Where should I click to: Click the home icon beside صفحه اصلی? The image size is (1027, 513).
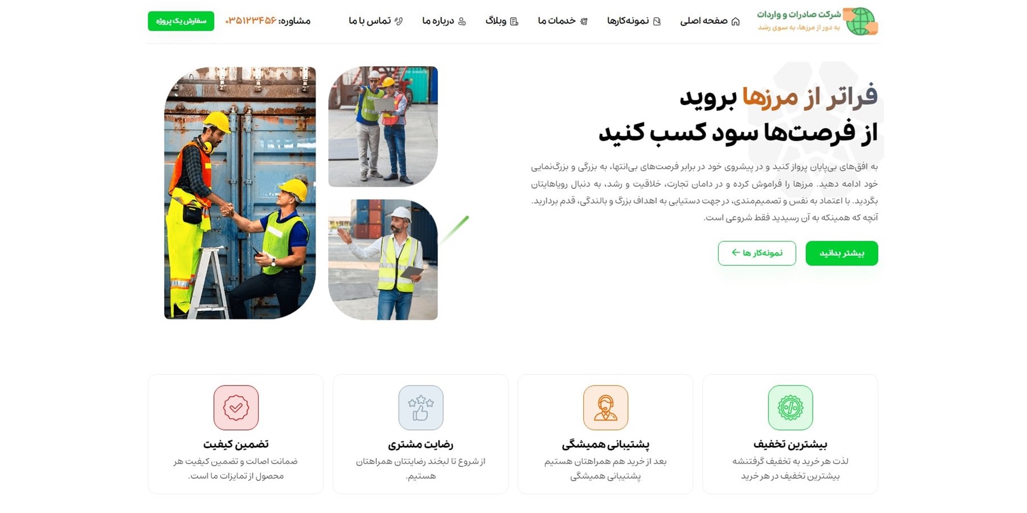tap(735, 22)
